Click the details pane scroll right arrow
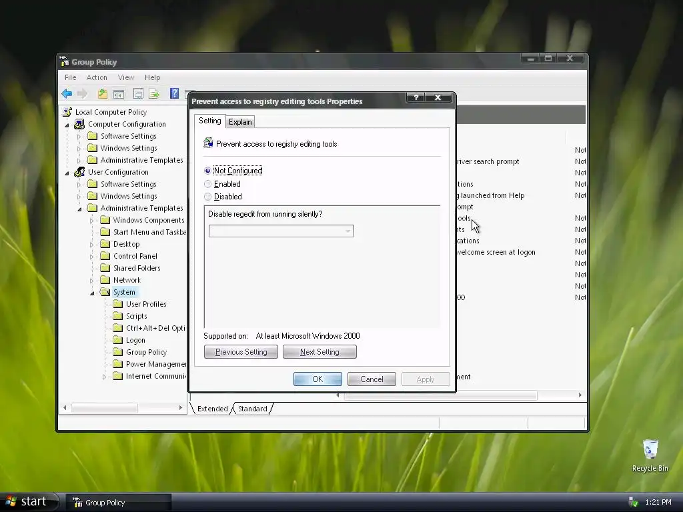 580,395
